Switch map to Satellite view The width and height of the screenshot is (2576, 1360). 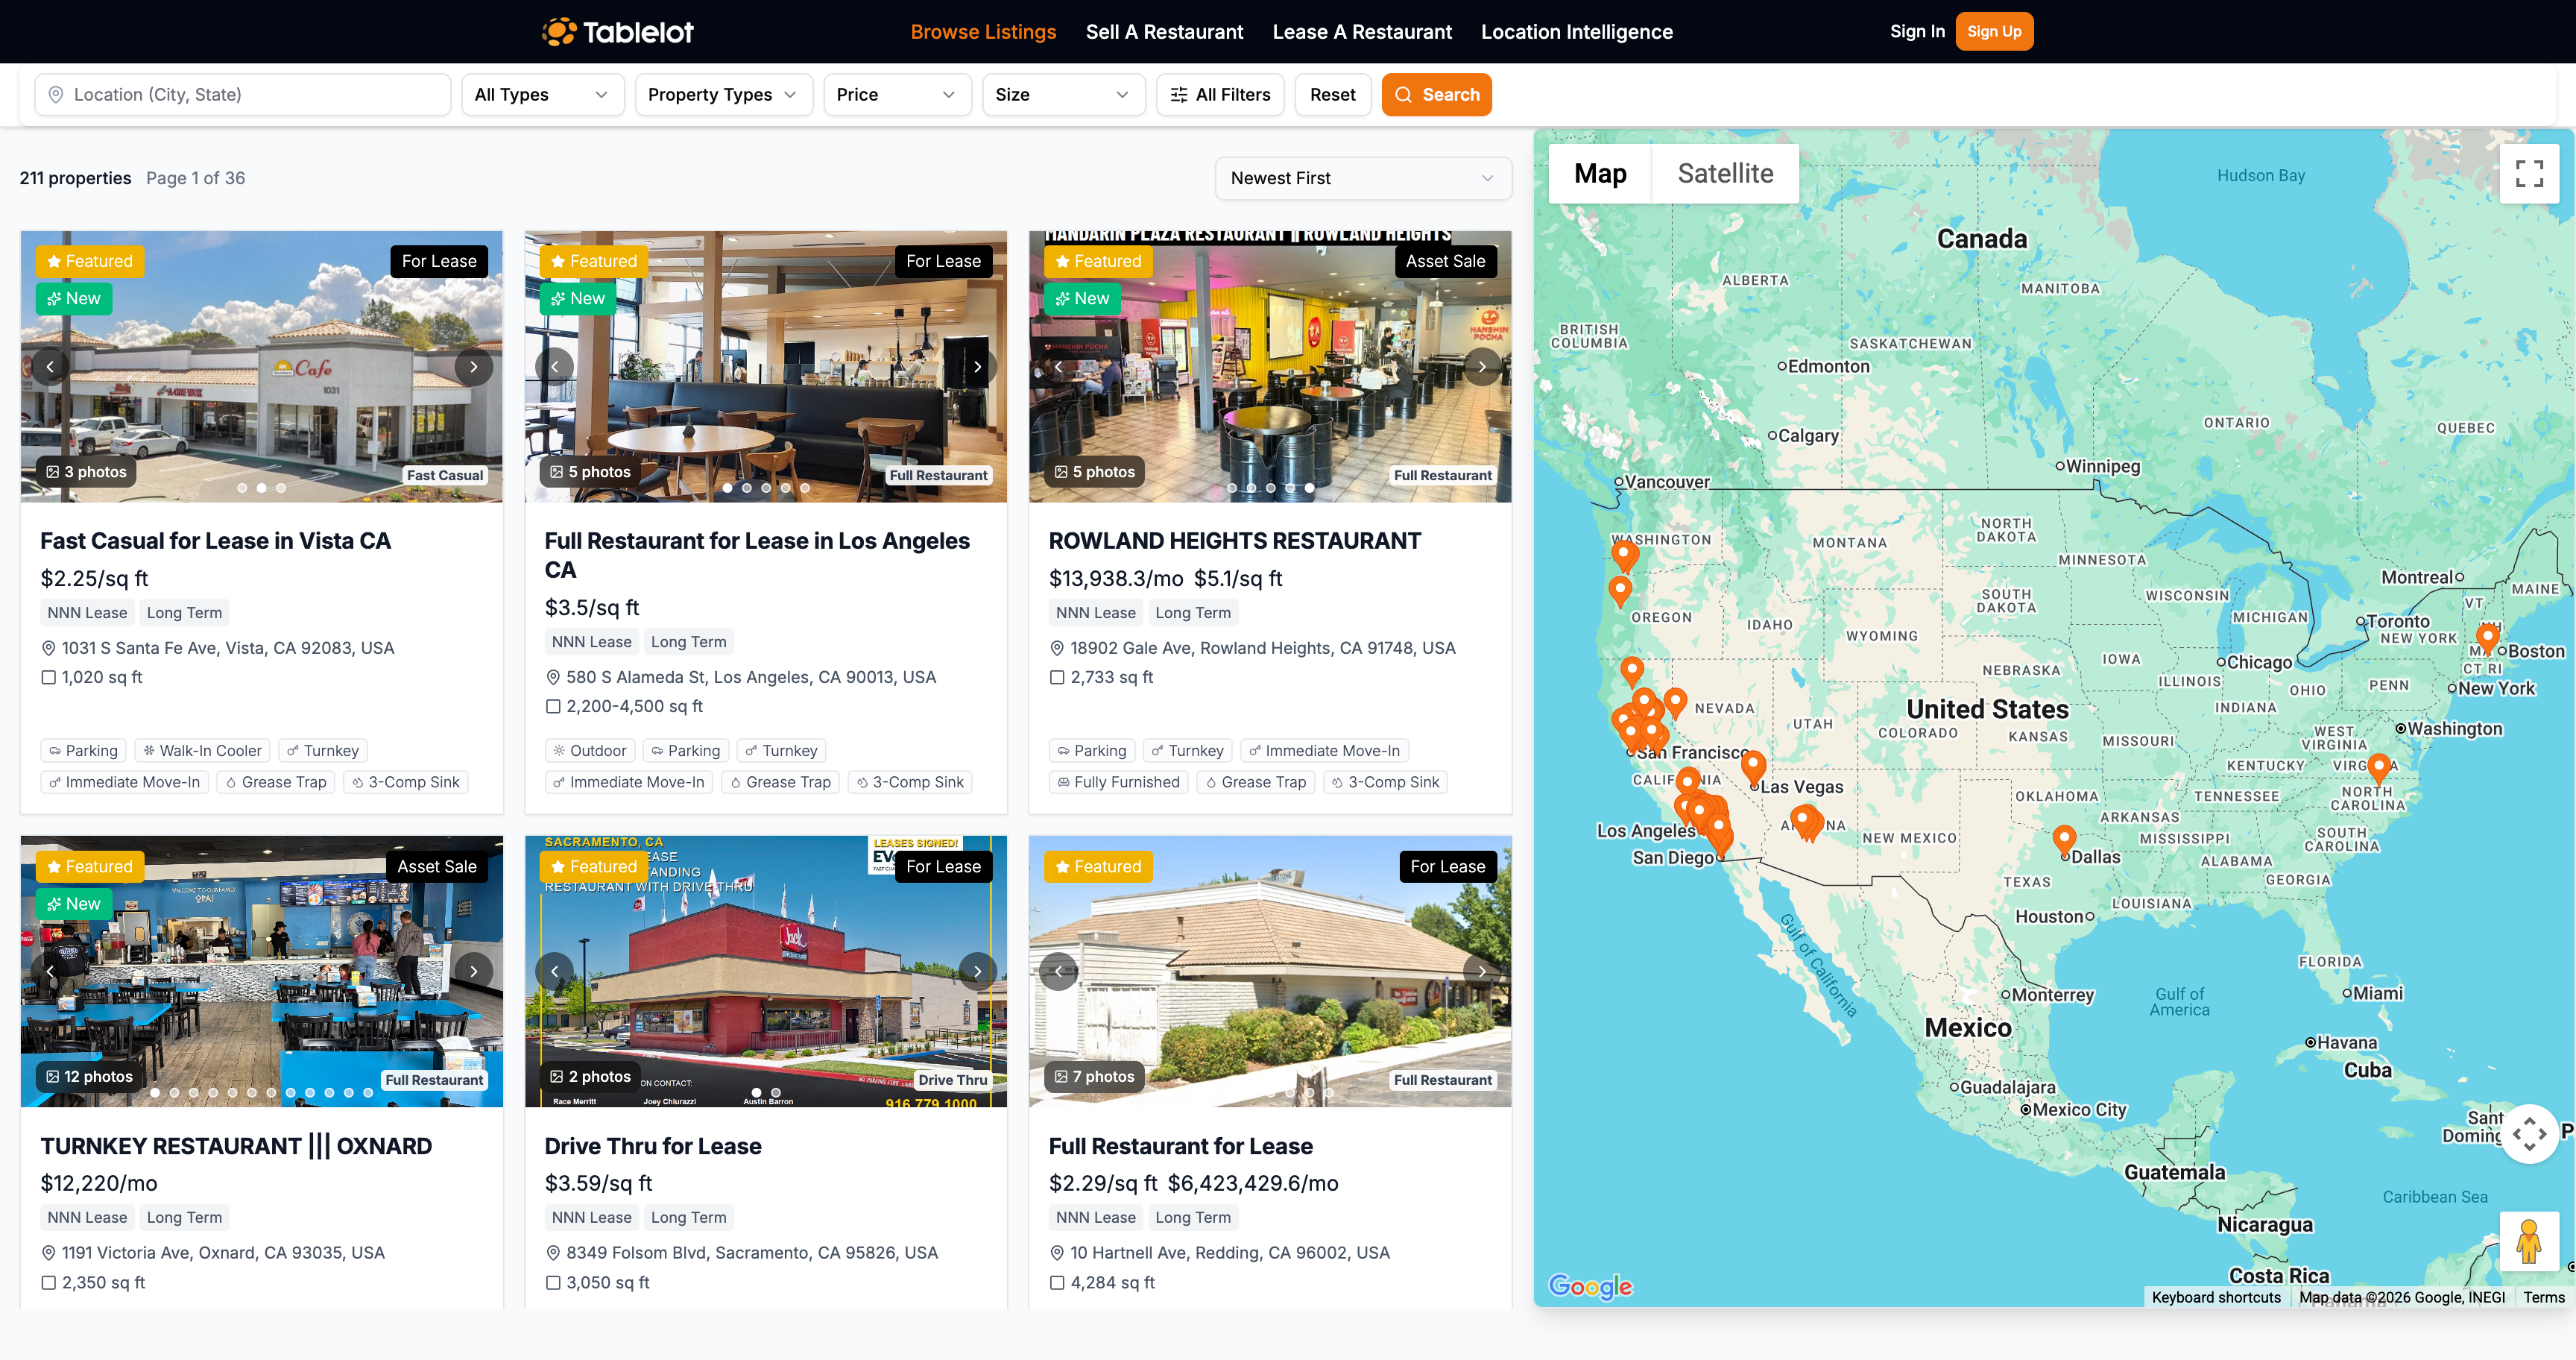[1725, 174]
